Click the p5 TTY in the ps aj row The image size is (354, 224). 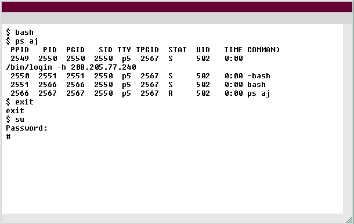point(127,93)
